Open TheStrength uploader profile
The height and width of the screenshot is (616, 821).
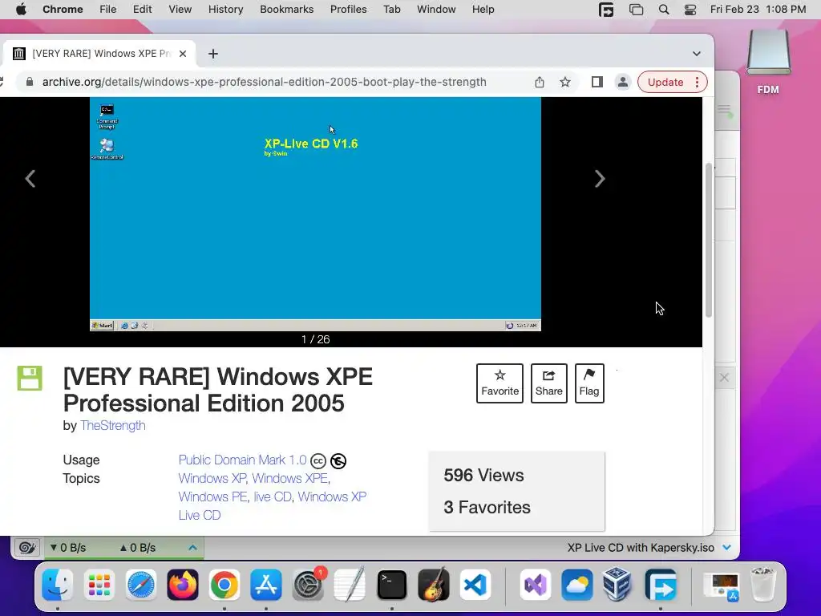[112, 425]
